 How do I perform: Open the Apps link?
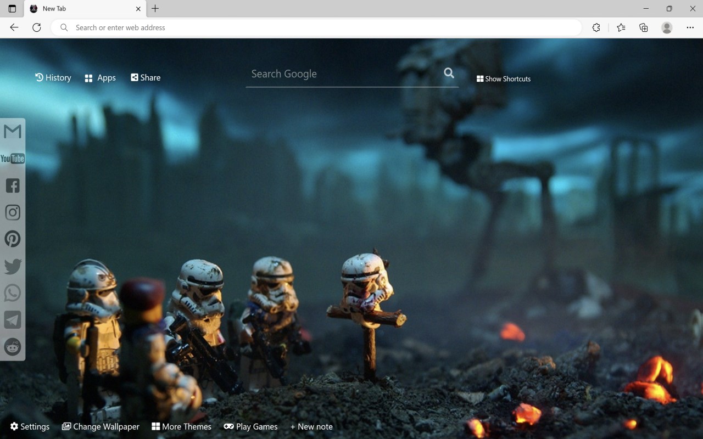(x=100, y=78)
